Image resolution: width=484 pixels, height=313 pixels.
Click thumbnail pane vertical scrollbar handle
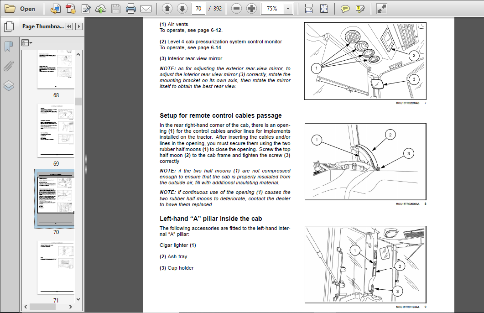tap(78, 102)
